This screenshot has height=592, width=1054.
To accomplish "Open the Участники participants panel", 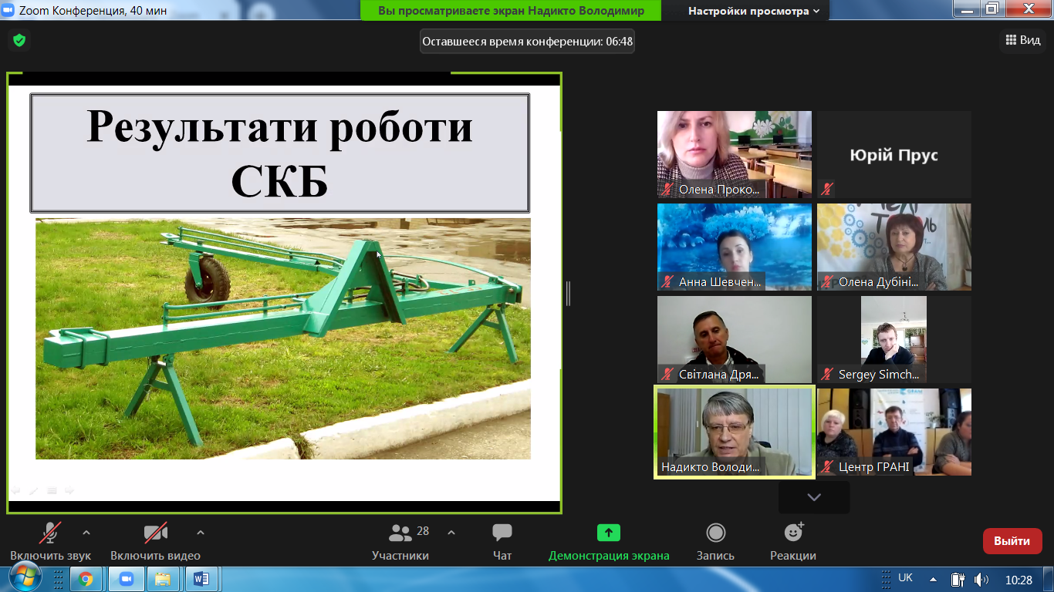I will tap(400, 541).
